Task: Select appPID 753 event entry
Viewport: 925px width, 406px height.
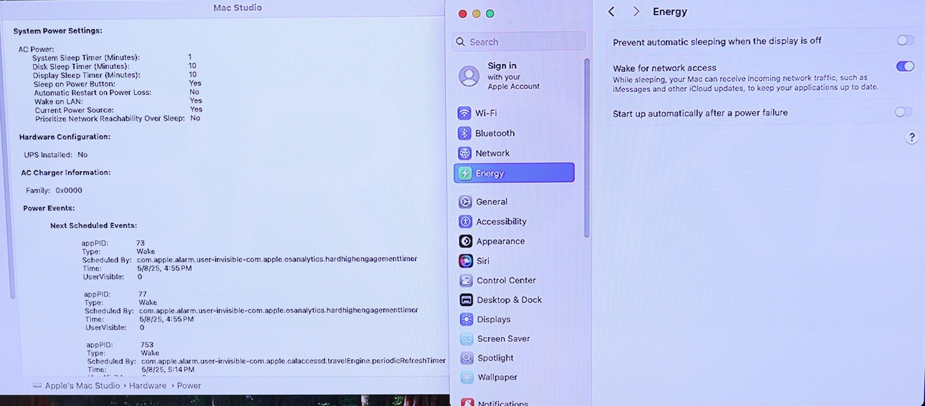Action: coord(266,357)
